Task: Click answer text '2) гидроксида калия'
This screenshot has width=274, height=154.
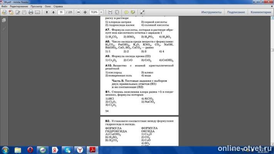Action: pyautogui.click(x=120, y=25)
